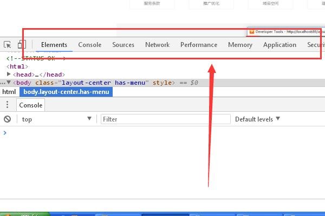Expand the collapsed head element
This screenshot has width=325, height=216.
coord(9,75)
